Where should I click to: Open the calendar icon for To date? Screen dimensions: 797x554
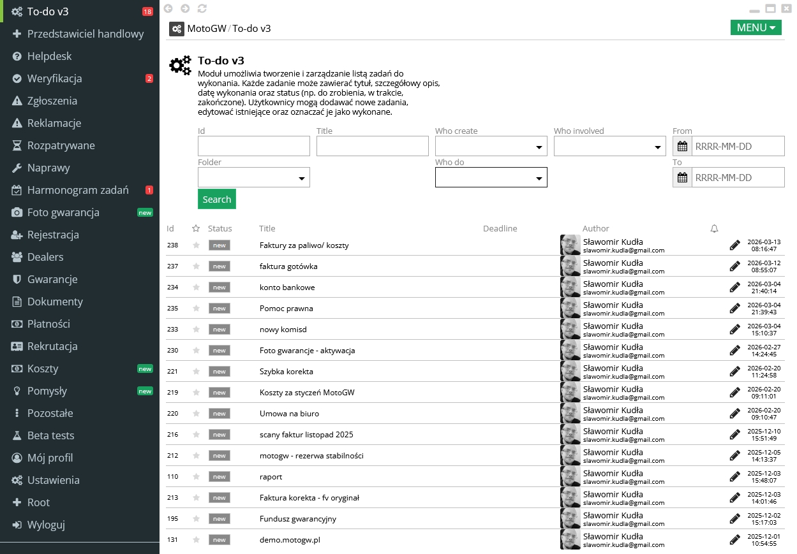(x=682, y=178)
